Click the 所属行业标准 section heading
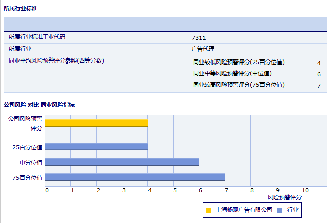The width and height of the screenshot is (335, 223). point(21,8)
